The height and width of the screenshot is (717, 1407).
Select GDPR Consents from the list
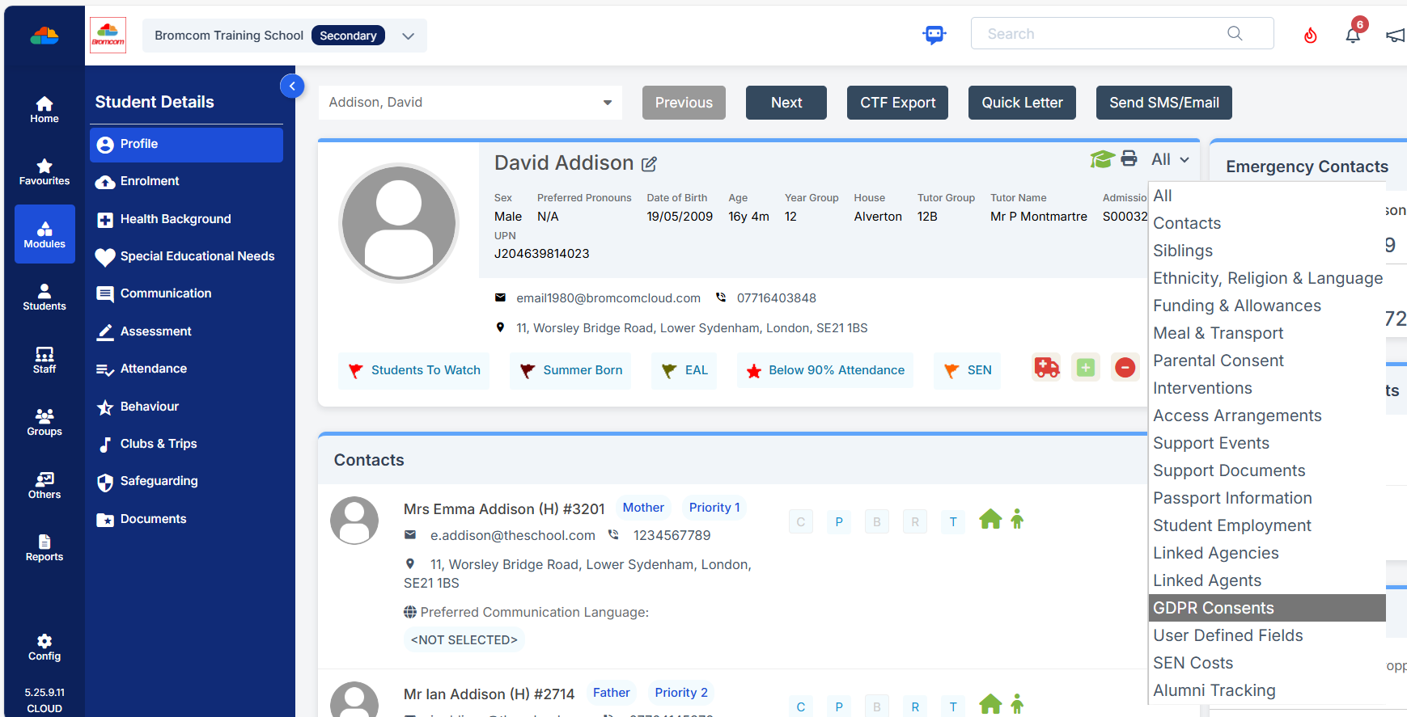(1214, 608)
